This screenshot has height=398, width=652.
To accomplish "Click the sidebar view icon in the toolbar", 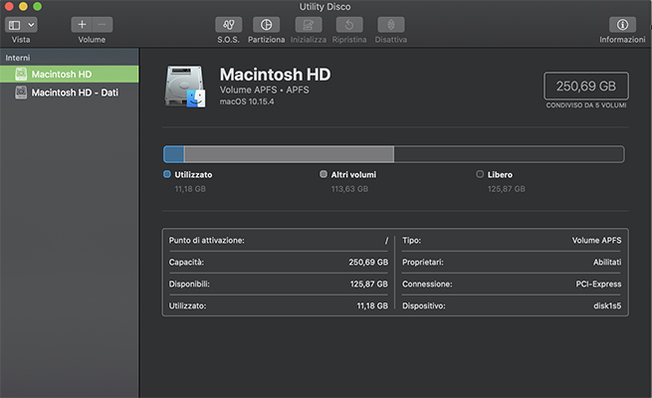I will (15, 25).
